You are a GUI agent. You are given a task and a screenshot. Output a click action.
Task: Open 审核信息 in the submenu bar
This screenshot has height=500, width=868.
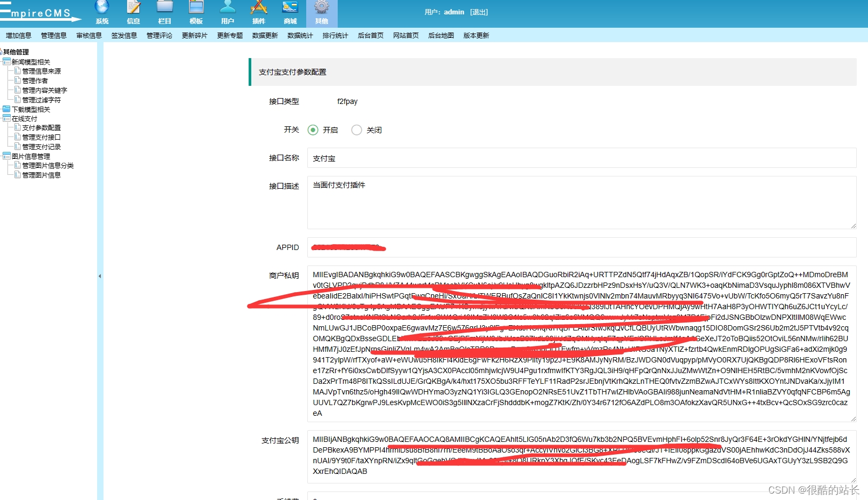coord(89,36)
